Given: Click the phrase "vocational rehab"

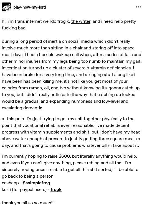Looking at the screenshot, I should pos(39,125).
